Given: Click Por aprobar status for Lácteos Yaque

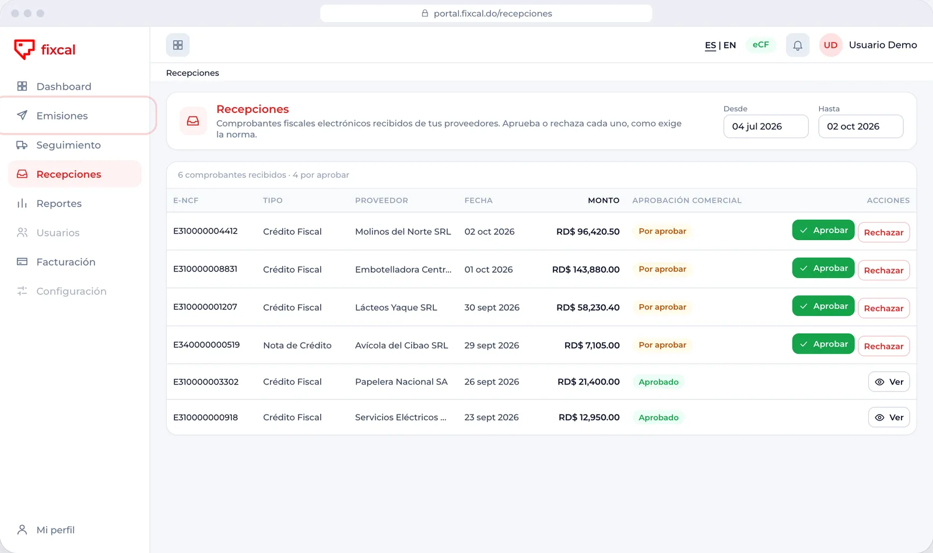Looking at the screenshot, I should [662, 307].
